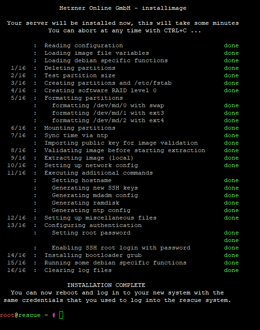Click the 'formatting /dev/md/2 with ext4' line
Viewport: 260px width, 330px height.
pyautogui.click(x=108, y=120)
